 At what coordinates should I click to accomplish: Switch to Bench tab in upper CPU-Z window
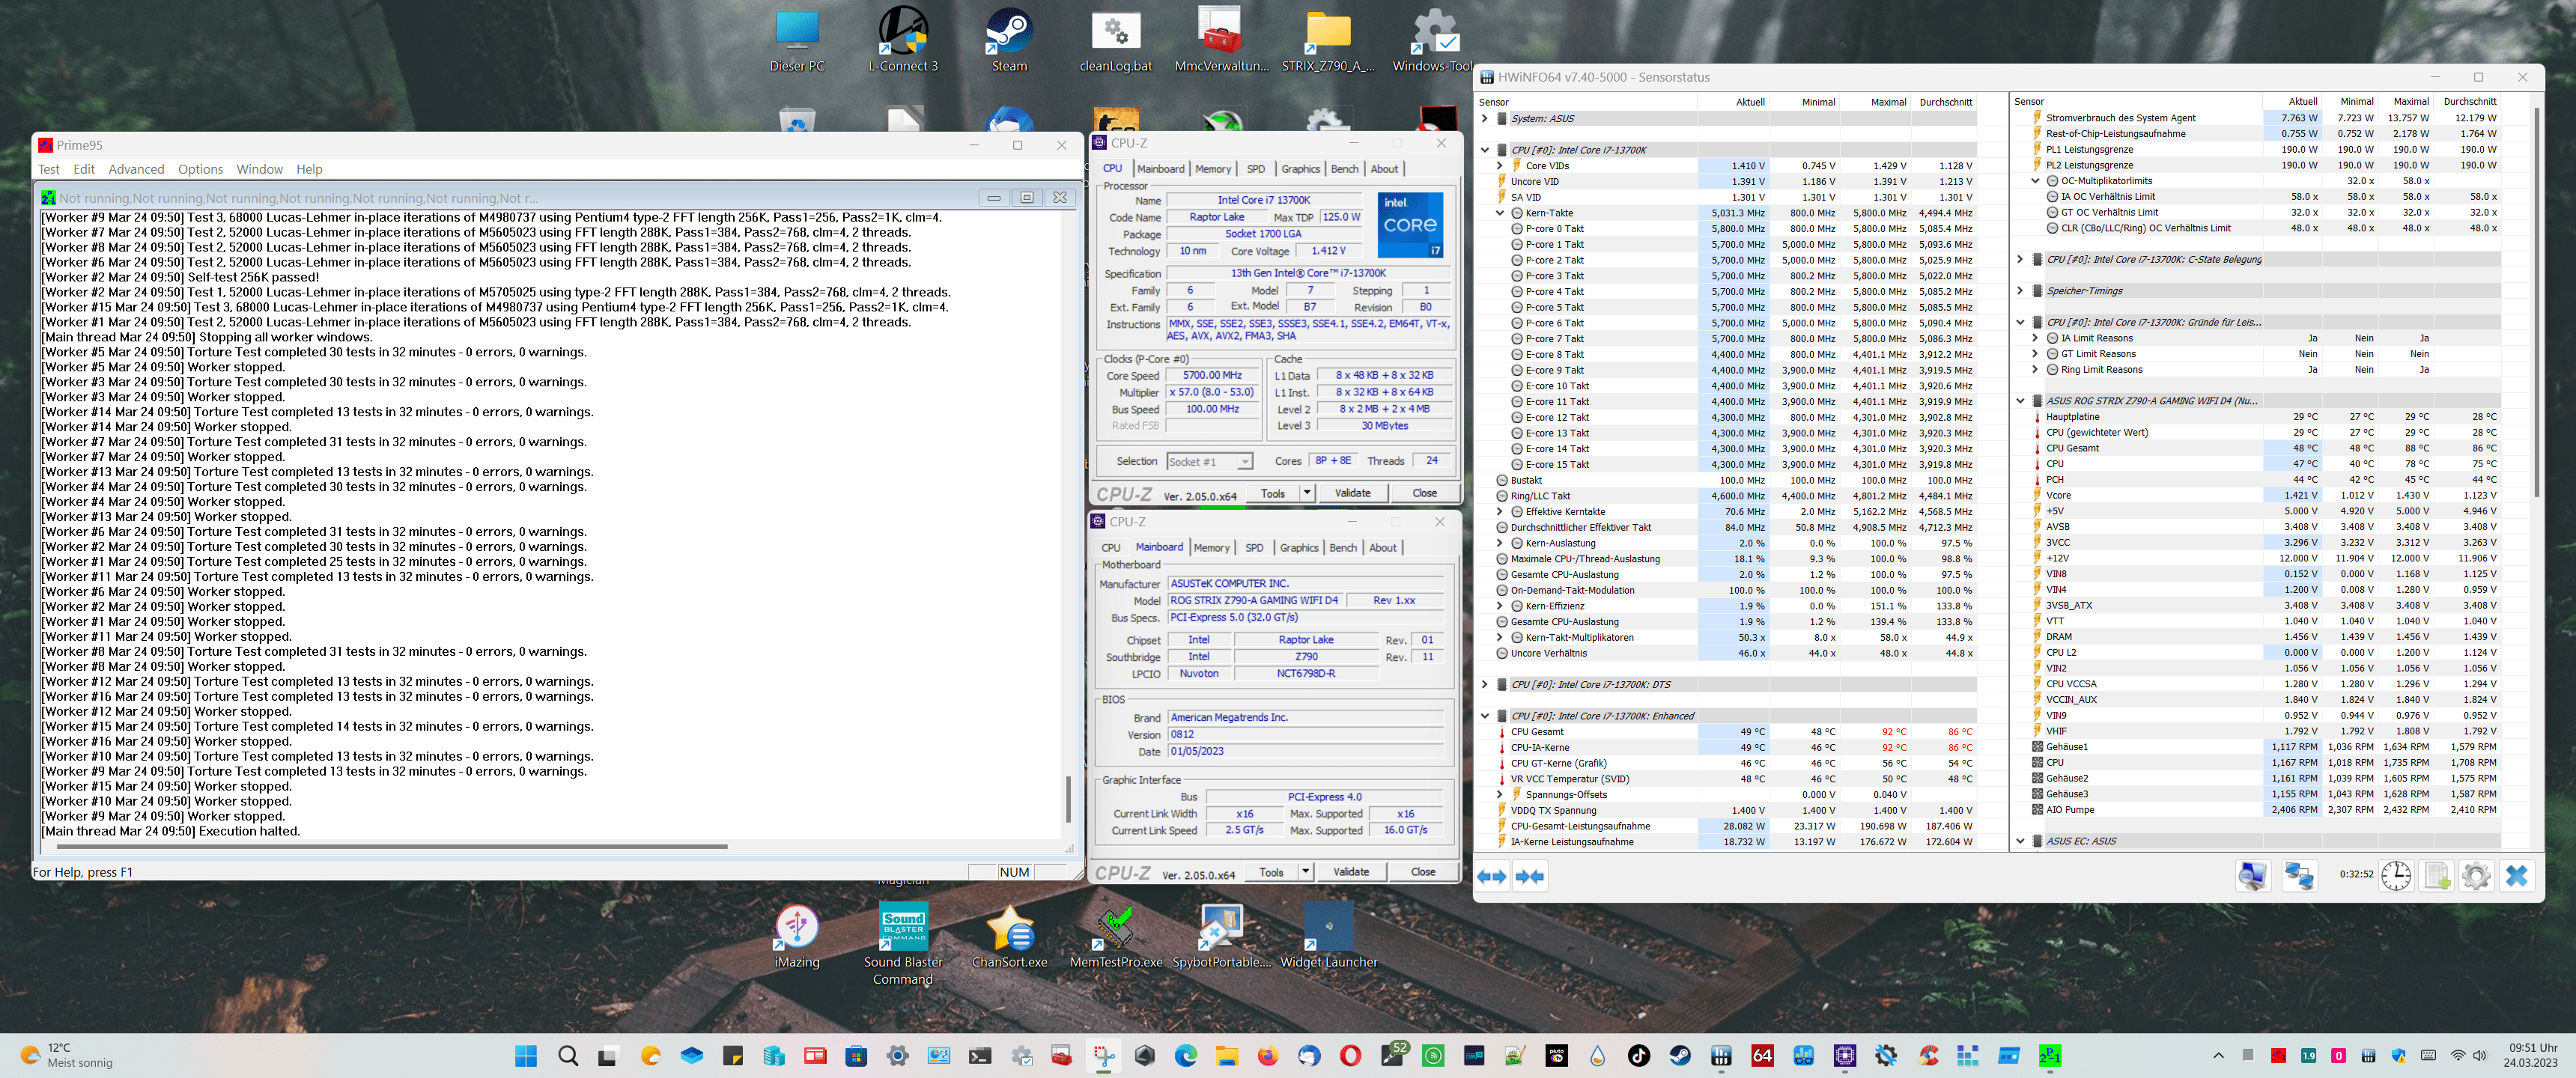click(1345, 169)
